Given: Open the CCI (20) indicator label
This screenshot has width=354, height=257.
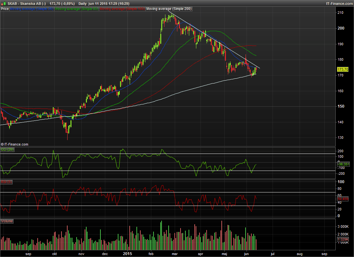Looking at the screenshot, I should (8, 149).
